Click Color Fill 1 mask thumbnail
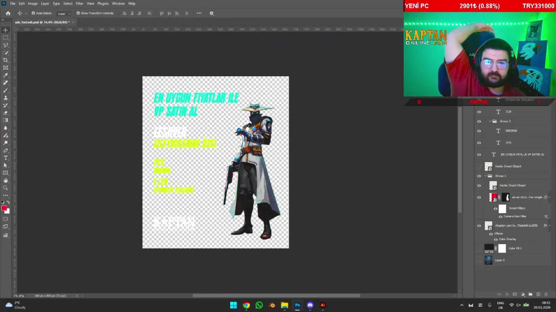This screenshot has width=556, height=312. pos(502,248)
